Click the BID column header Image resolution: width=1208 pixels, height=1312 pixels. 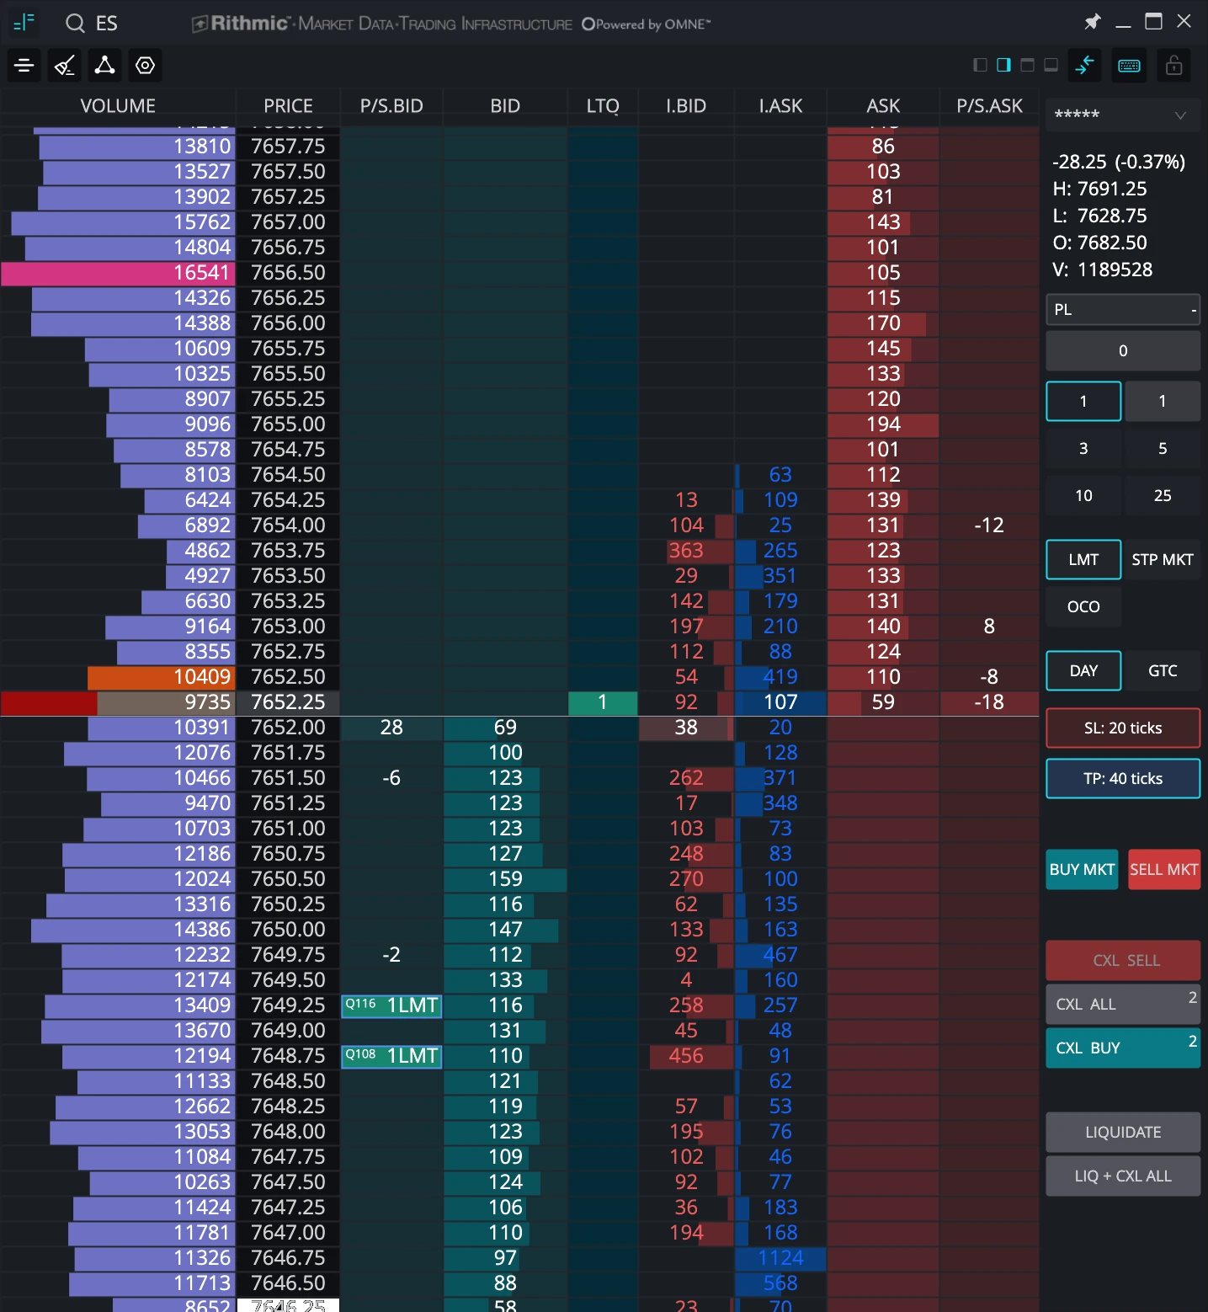(505, 106)
